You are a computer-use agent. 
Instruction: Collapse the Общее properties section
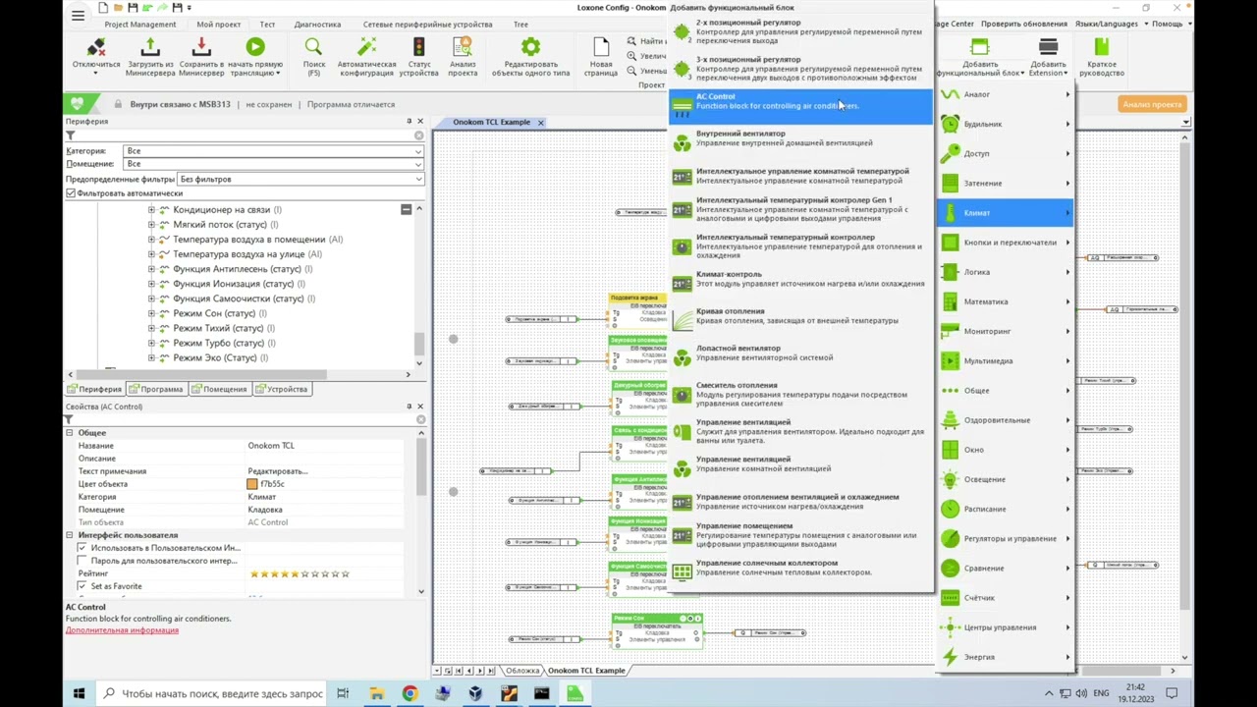click(70, 433)
